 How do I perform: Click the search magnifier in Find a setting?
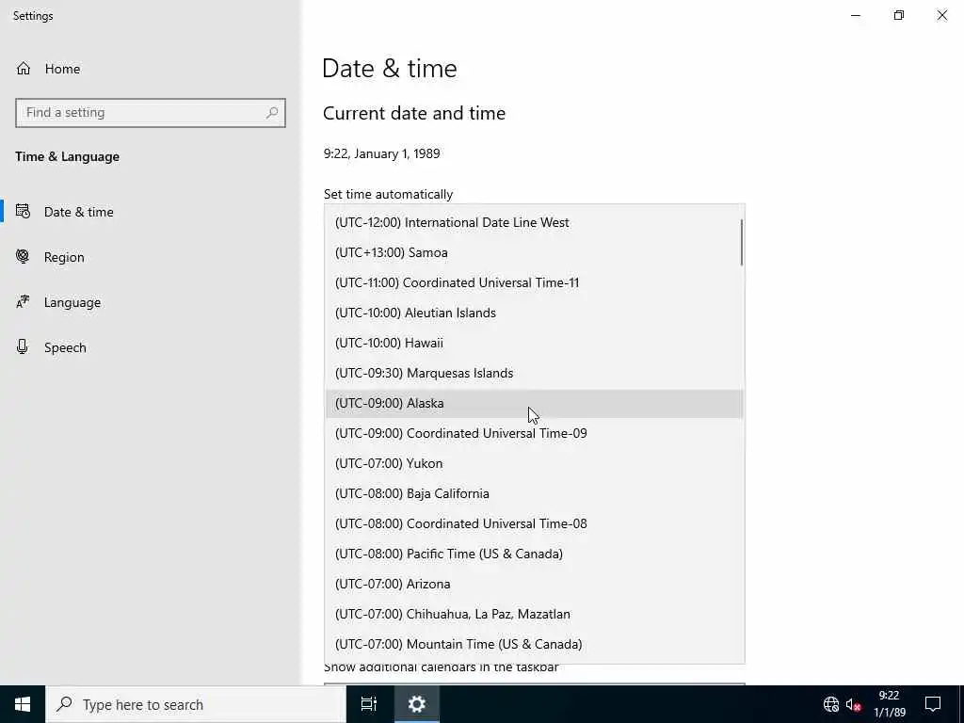tap(272, 113)
